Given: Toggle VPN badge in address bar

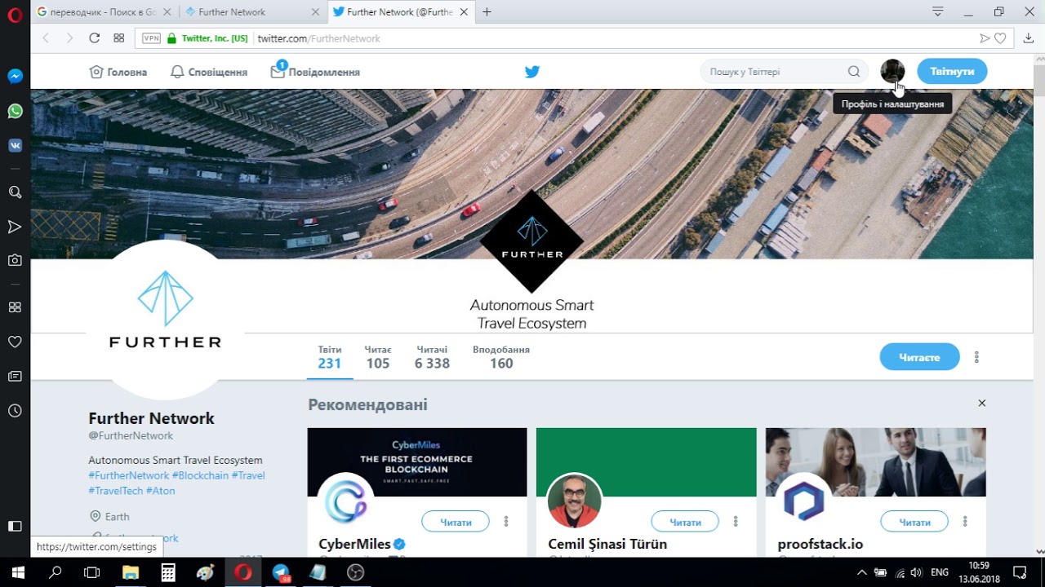Looking at the screenshot, I should [x=151, y=38].
